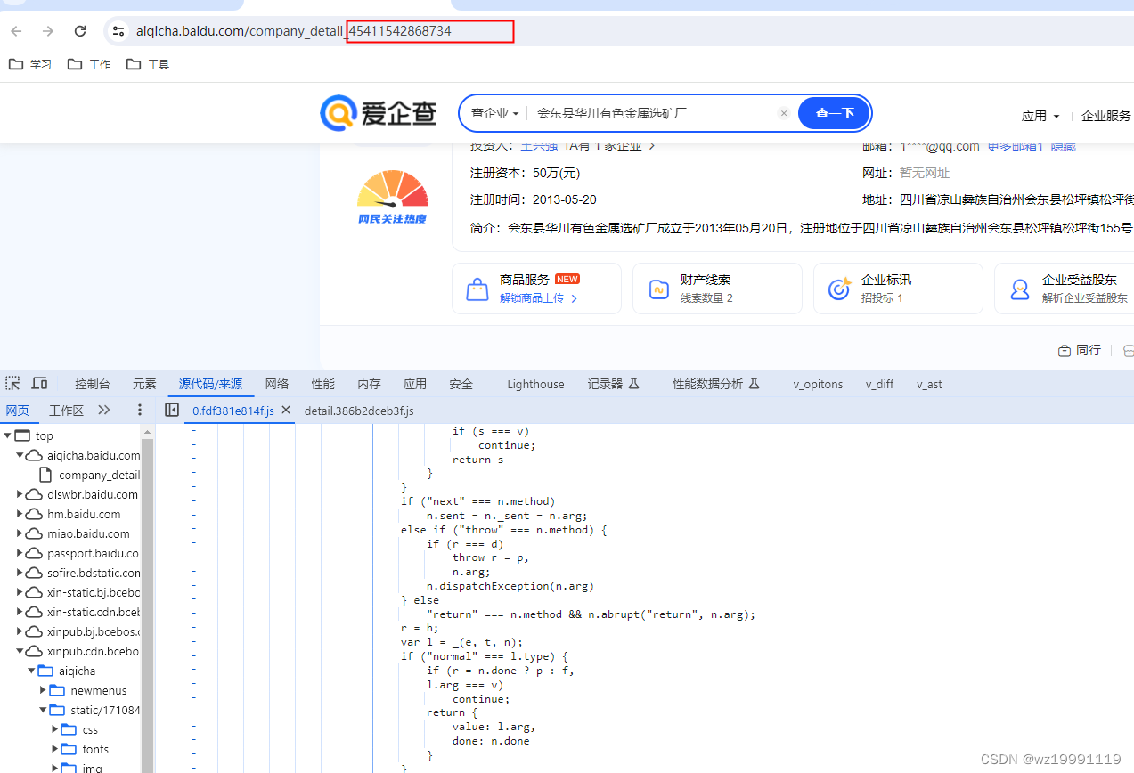The image size is (1134, 773).
Task: Switch to the 控制台 tab
Action: tap(93, 384)
